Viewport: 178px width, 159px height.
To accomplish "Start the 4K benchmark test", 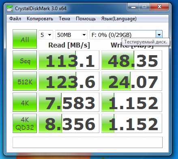I will tap(25, 102).
